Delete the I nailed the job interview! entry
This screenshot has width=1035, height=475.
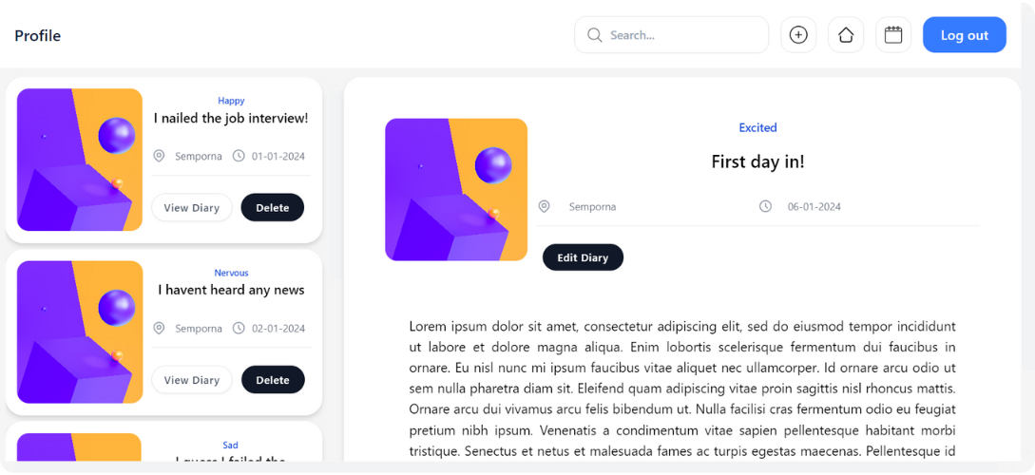[273, 208]
